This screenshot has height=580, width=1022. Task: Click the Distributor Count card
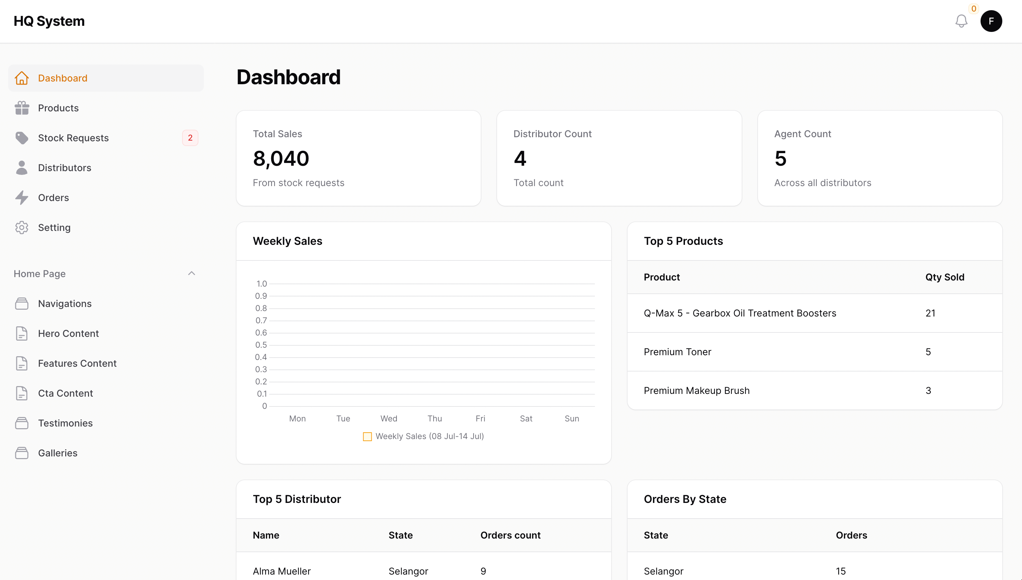coord(619,158)
